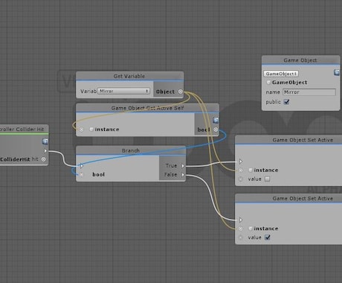Open the Mirror variable dropdown in Get Variable
Image resolution: width=342 pixels, height=283 pixels.
123,91
